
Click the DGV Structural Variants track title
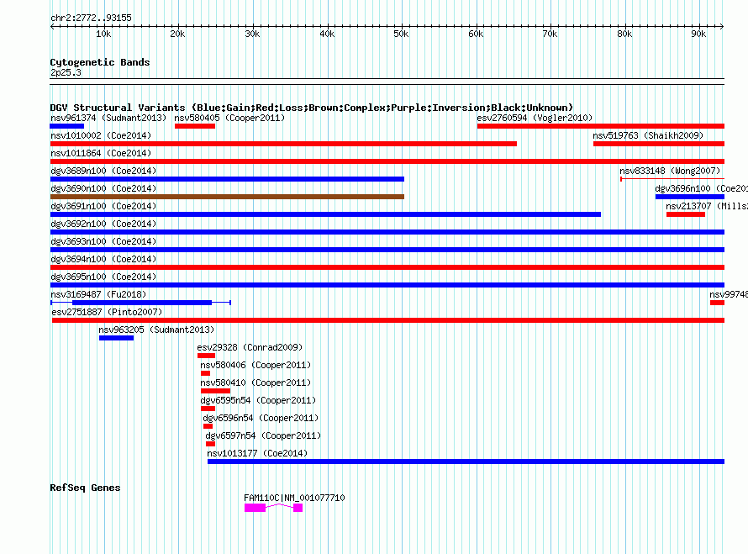312,108
